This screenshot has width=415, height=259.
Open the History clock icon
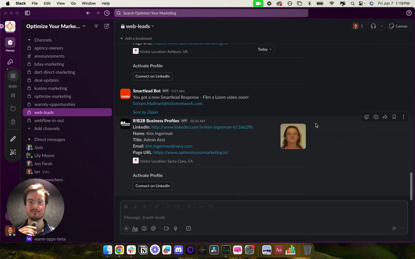tap(107, 13)
